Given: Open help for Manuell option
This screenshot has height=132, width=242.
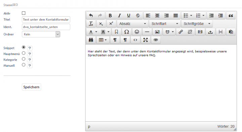Looking at the screenshot, I should click(30, 66).
